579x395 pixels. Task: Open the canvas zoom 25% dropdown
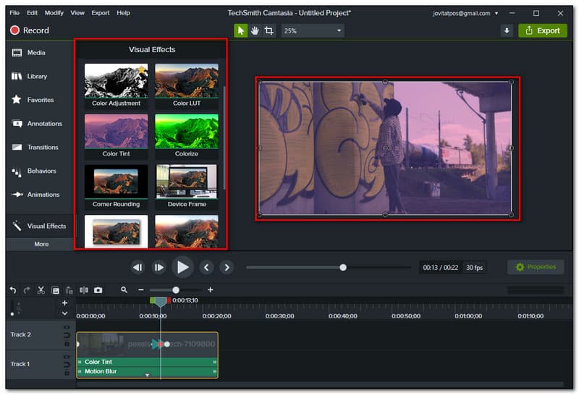(x=313, y=30)
